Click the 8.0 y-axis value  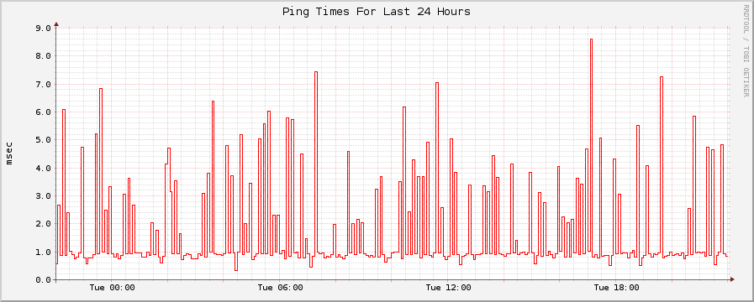click(x=43, y=55)
